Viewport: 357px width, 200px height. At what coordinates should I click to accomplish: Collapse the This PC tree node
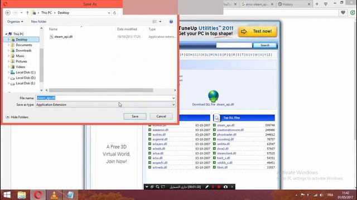[6, 34]
